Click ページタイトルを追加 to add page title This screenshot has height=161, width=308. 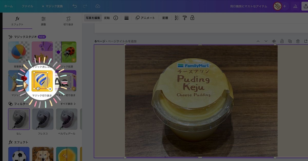tap(122, 41)
